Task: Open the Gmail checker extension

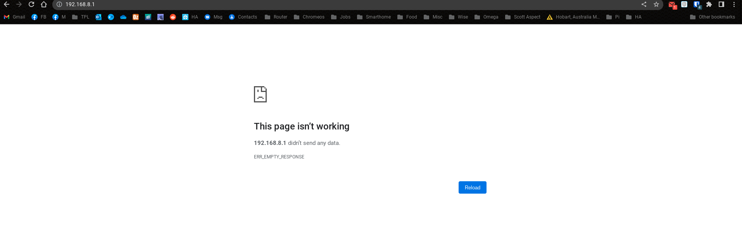Action: tap(672, 5)
